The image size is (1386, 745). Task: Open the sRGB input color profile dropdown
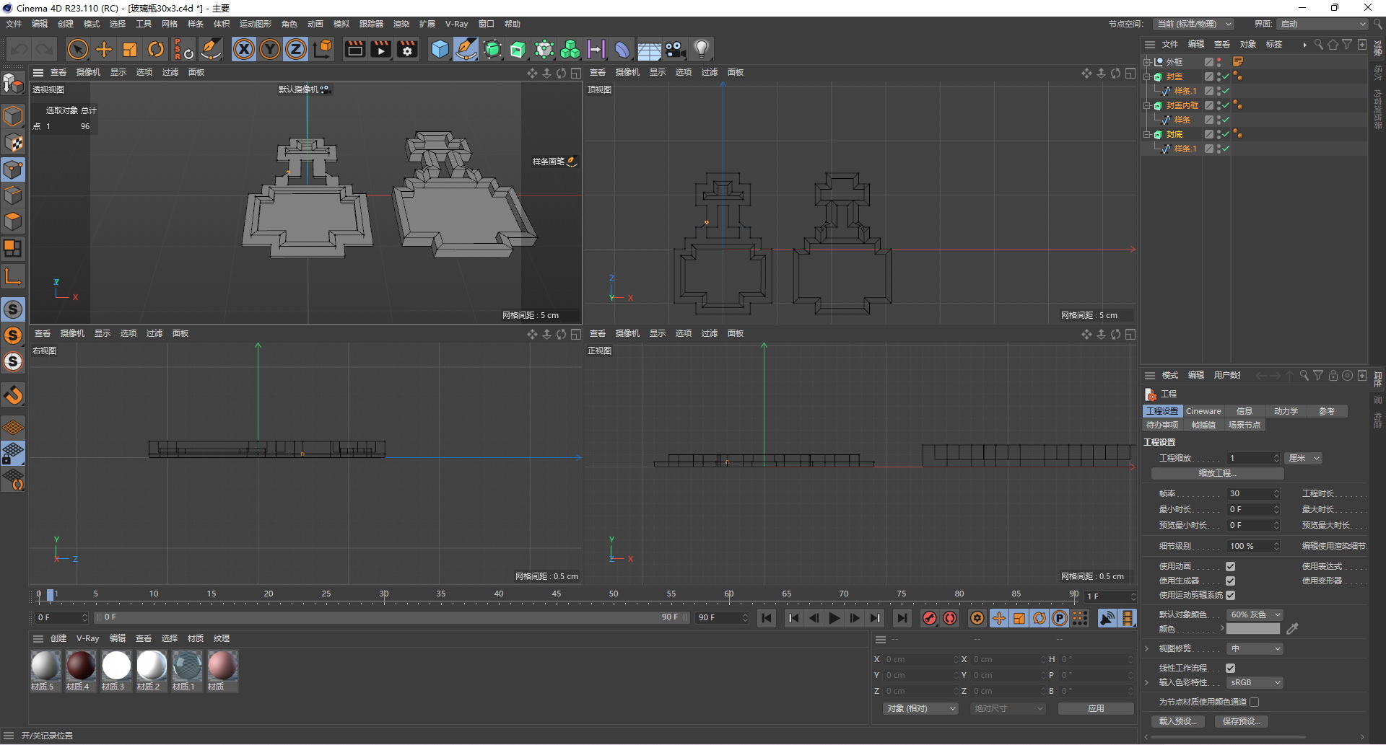(x=1255, y=682)
